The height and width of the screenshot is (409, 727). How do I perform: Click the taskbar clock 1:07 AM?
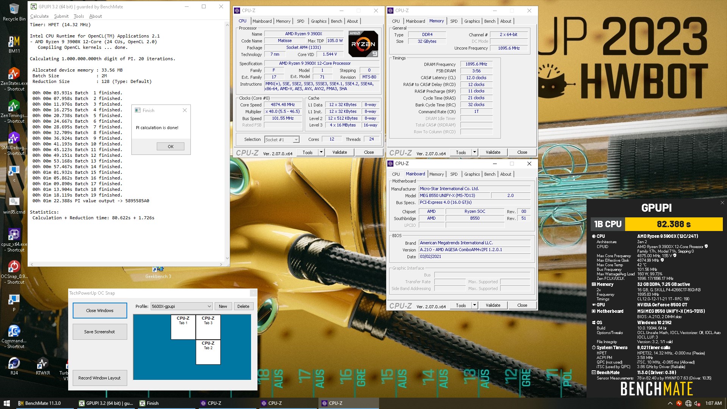pyautogui.click(x=713, y=403)
